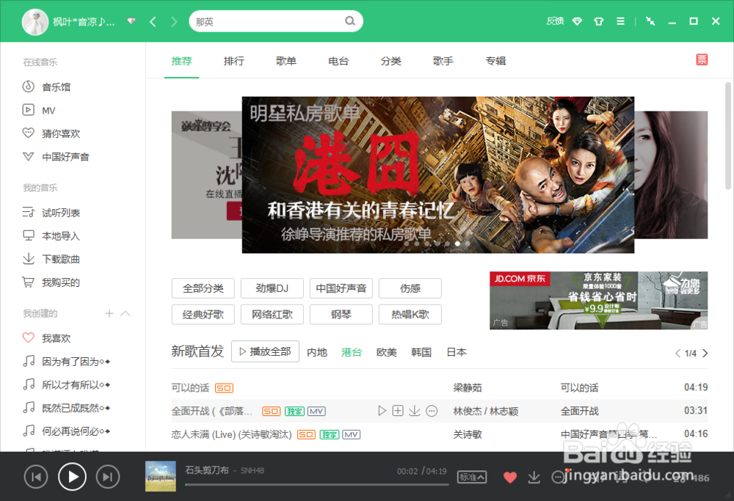Click the 经典好歌 category button
Viewport: 734px width, 501px height.
tap(203, 315)
